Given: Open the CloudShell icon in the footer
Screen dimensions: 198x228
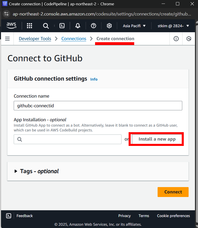Looking at the screenshot, I should [8, 216].
